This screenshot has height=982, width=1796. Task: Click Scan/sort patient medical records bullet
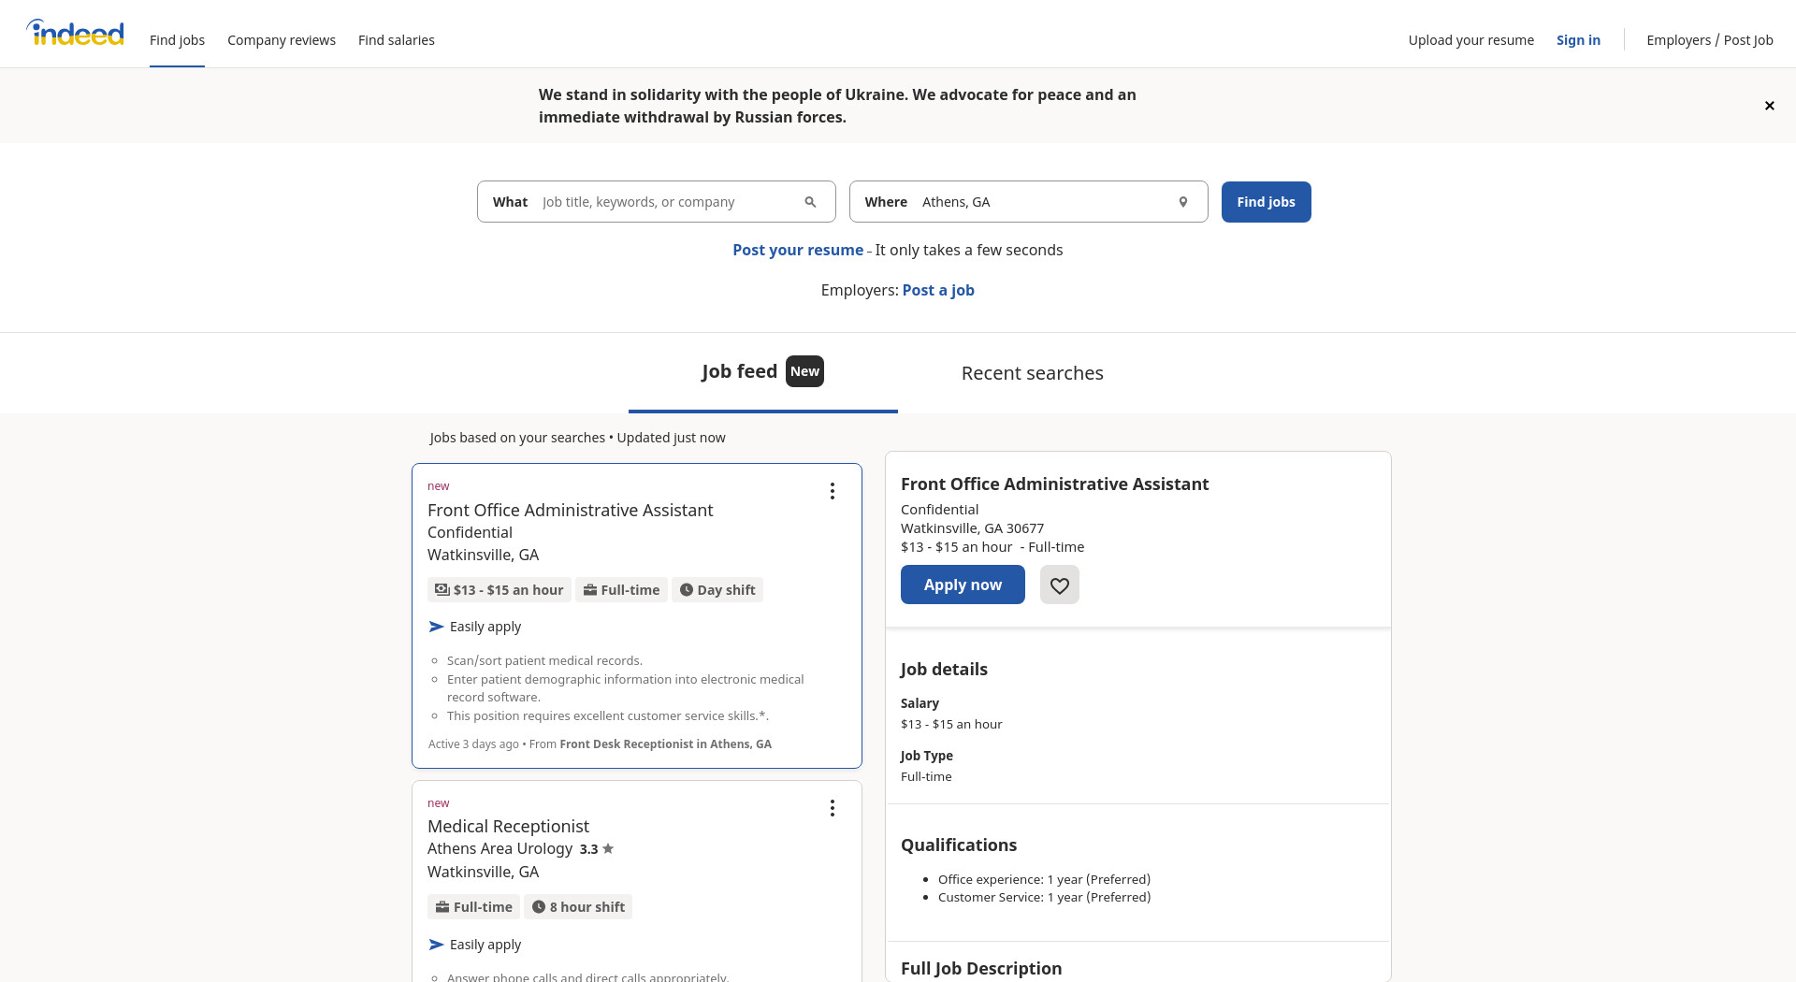[x=544, y=660]
